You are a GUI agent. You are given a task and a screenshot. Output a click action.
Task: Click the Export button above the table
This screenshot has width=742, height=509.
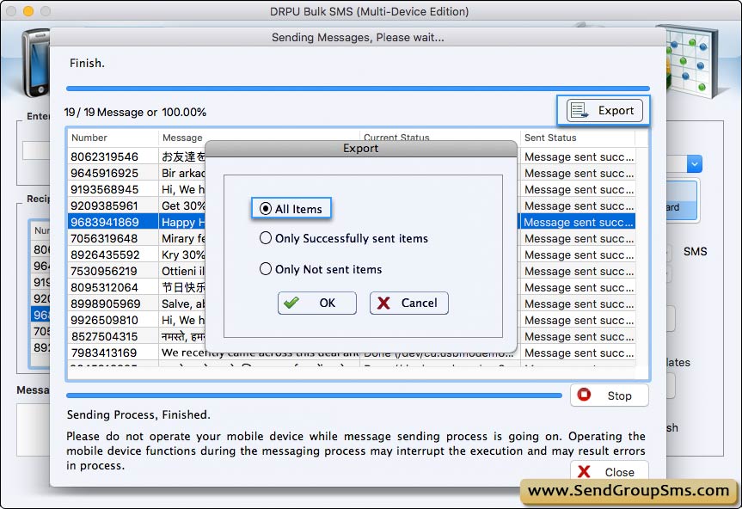click(x=604, y=111)
